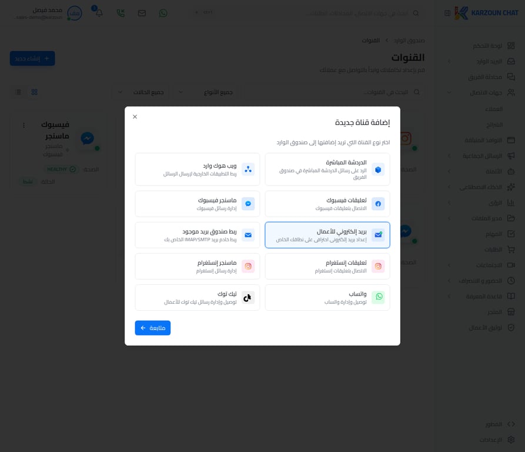Click the business email envelope icon
This screenshot has width=525, height=452.
(x=378, y=235)
